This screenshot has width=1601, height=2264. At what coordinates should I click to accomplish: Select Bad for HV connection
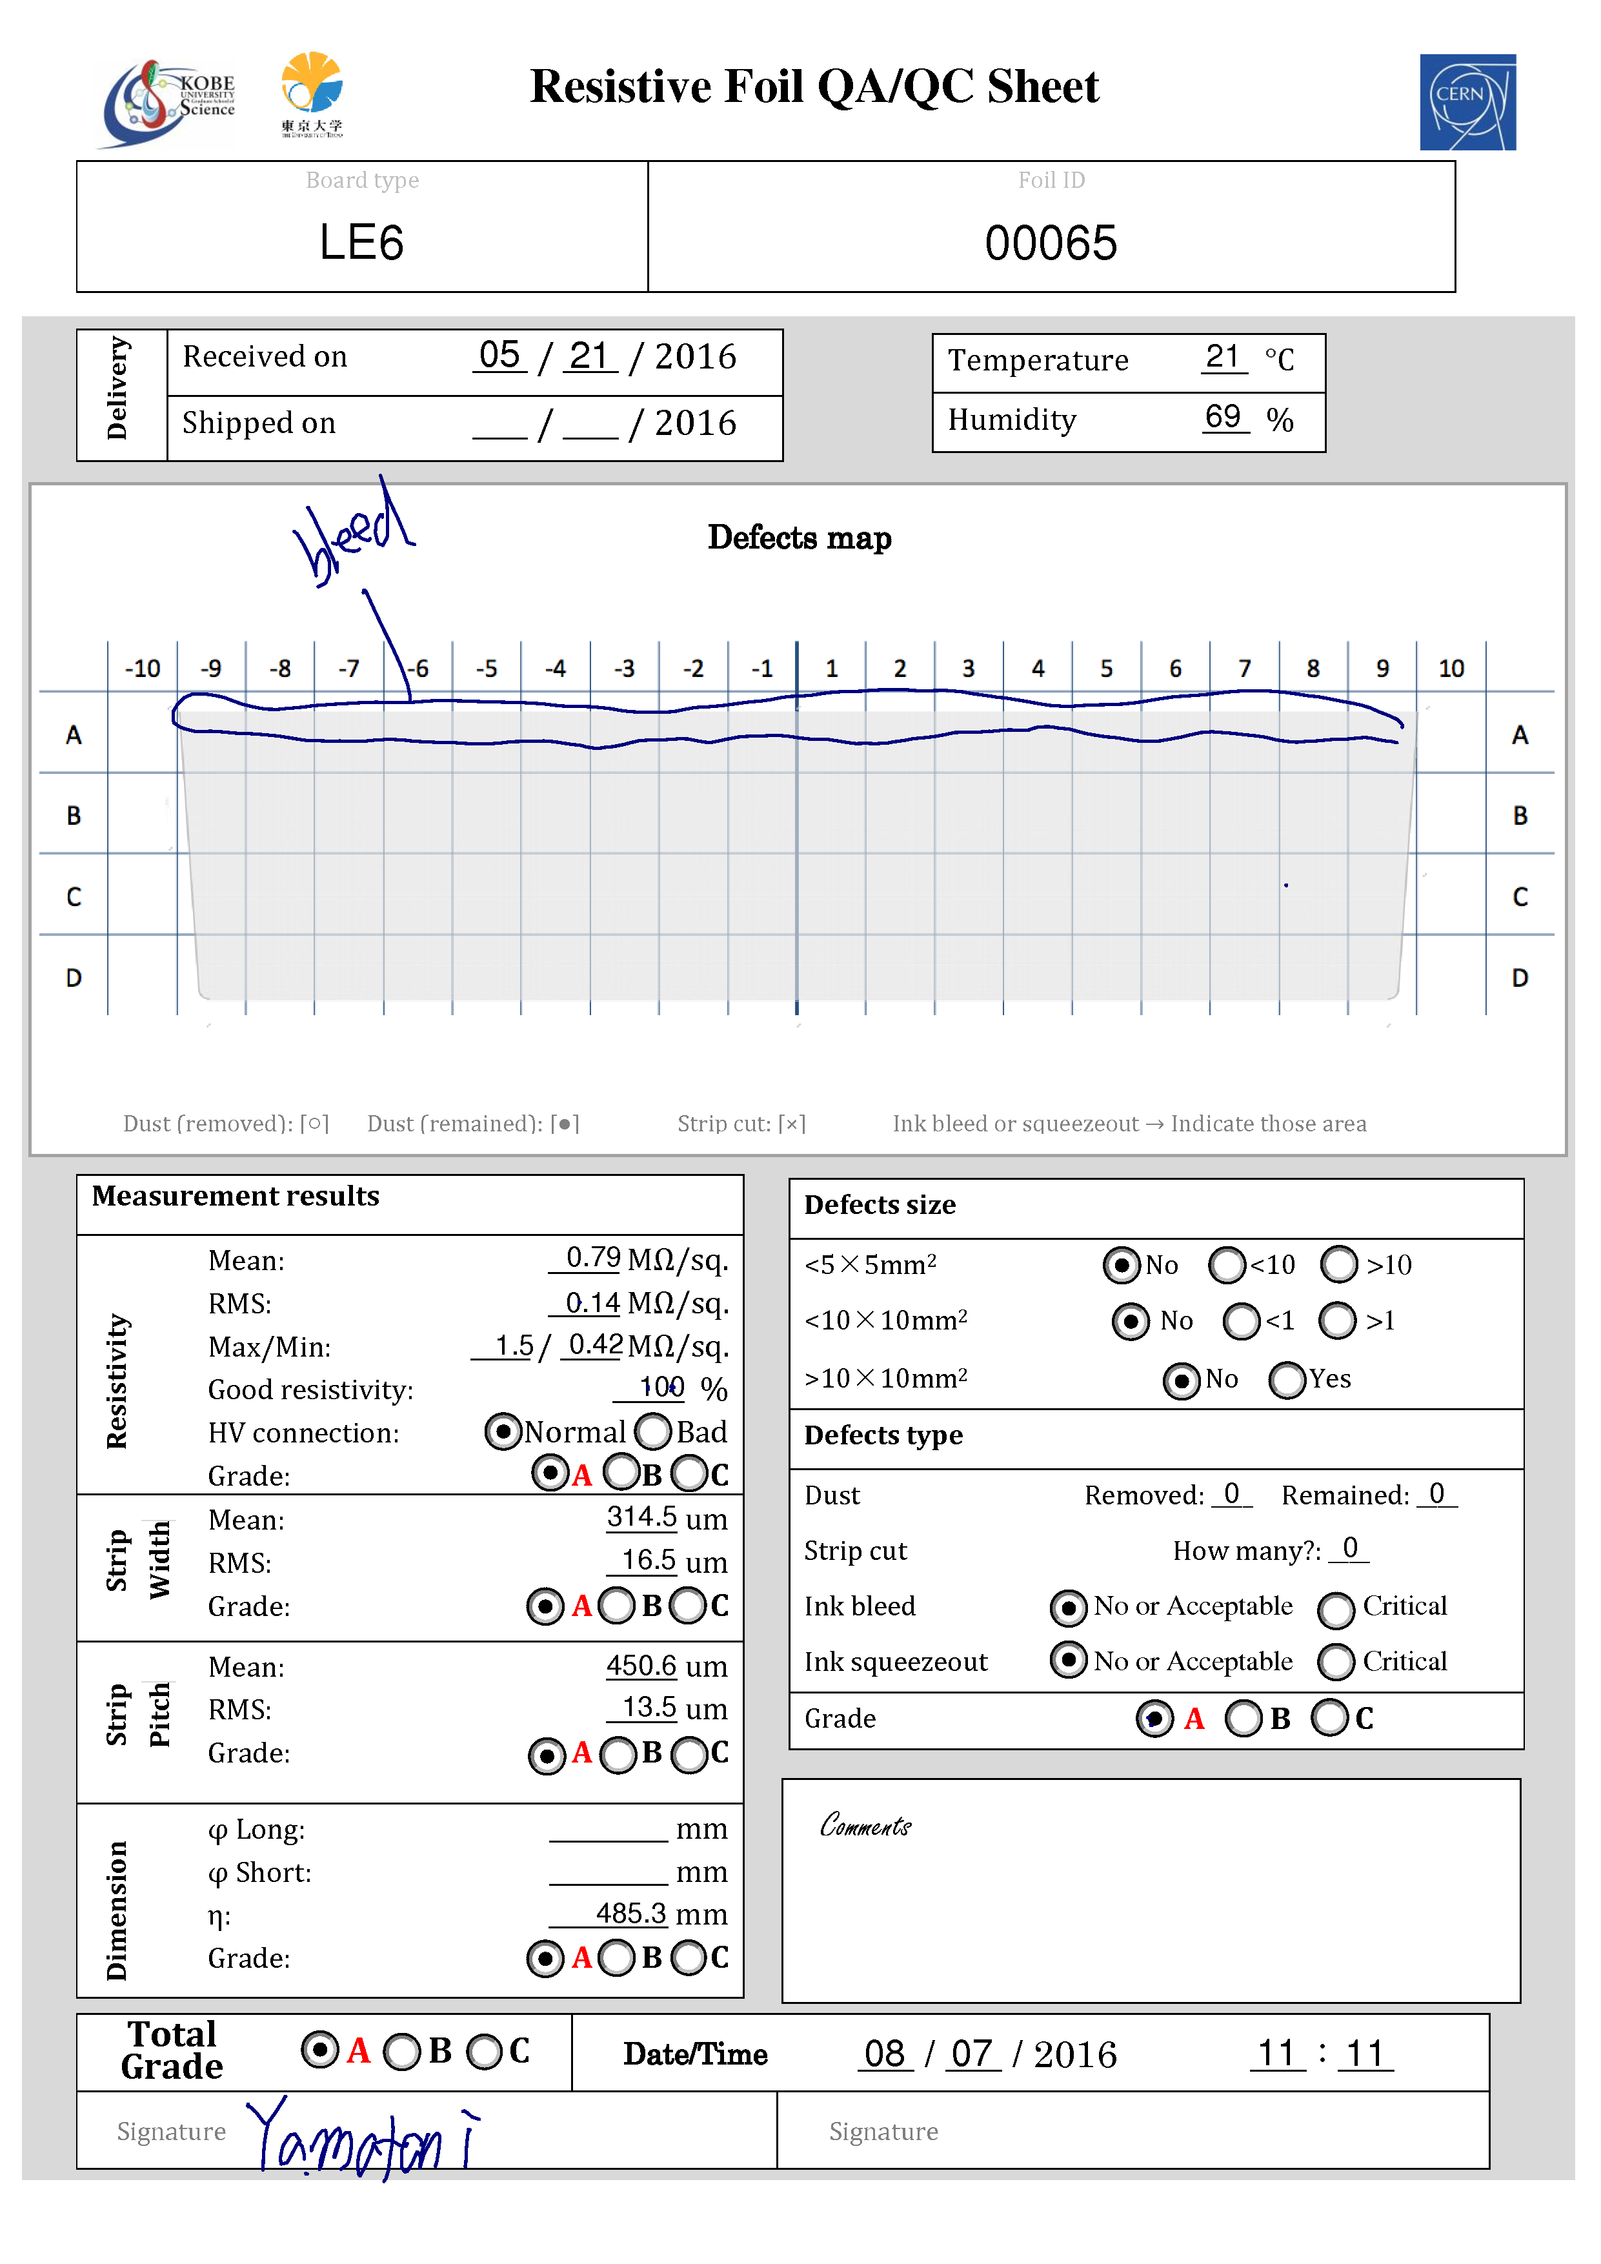[x=652, y=1431]
